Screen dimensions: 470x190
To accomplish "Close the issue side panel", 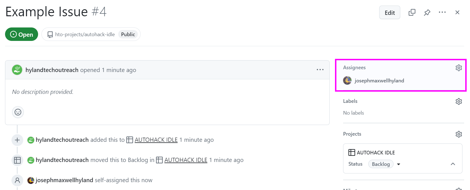I will pyautogui.click(x=457, y=12).
